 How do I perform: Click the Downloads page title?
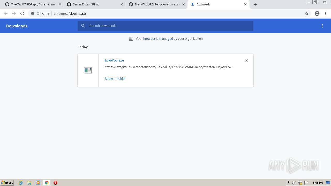17,26
